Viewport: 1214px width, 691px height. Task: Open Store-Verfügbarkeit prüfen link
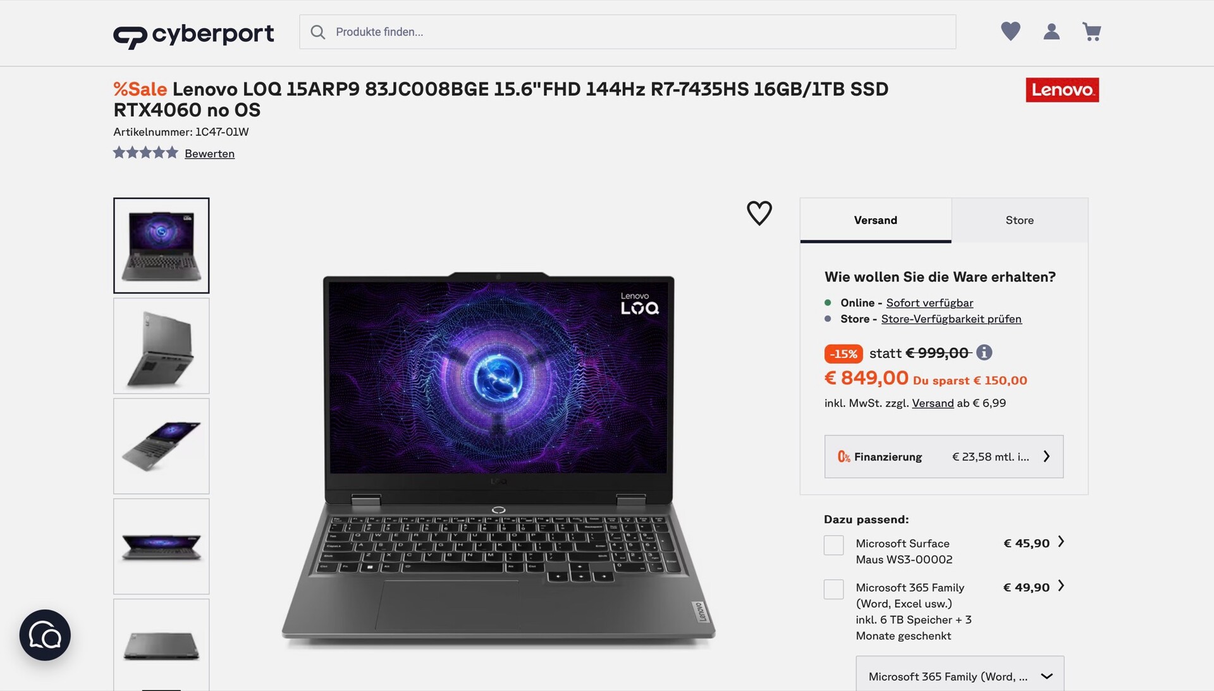coord(951,319)
